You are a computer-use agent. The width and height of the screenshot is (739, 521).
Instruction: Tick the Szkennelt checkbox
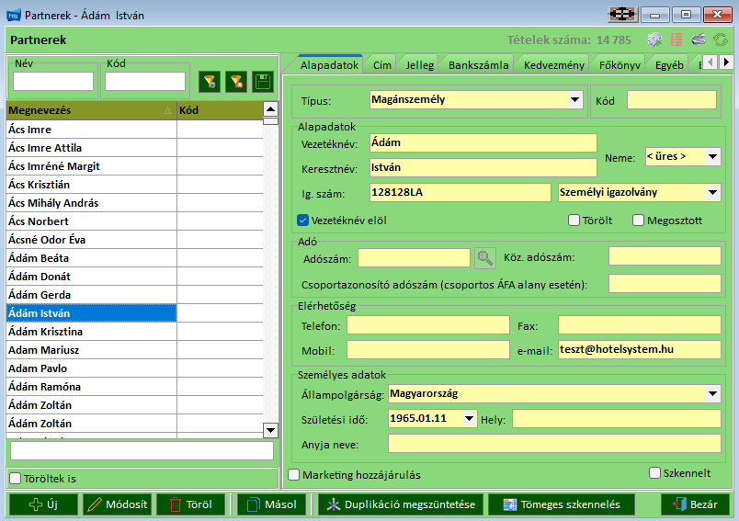pyautogui.click(x=654, y=473)
